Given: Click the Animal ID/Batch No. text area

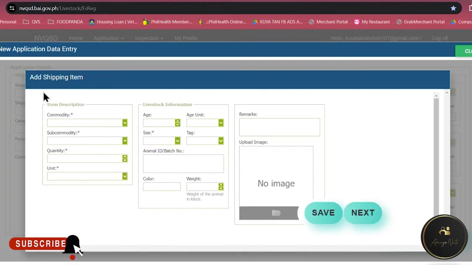Looking at the screenshot, I should pos(183,163).
